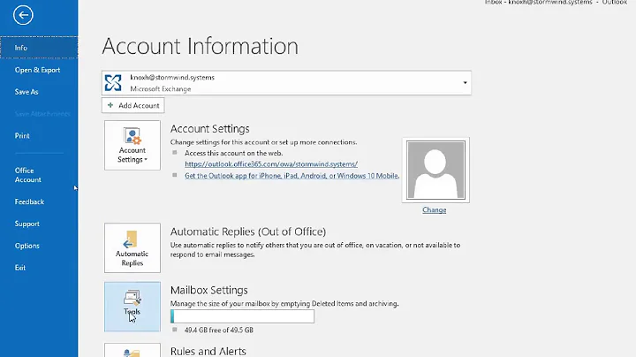
Task: Go to Office Account page
Action: 27,175
